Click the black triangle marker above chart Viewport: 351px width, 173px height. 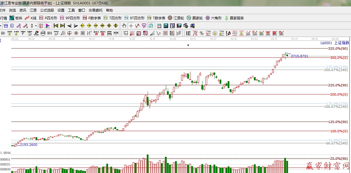(188, 45)
